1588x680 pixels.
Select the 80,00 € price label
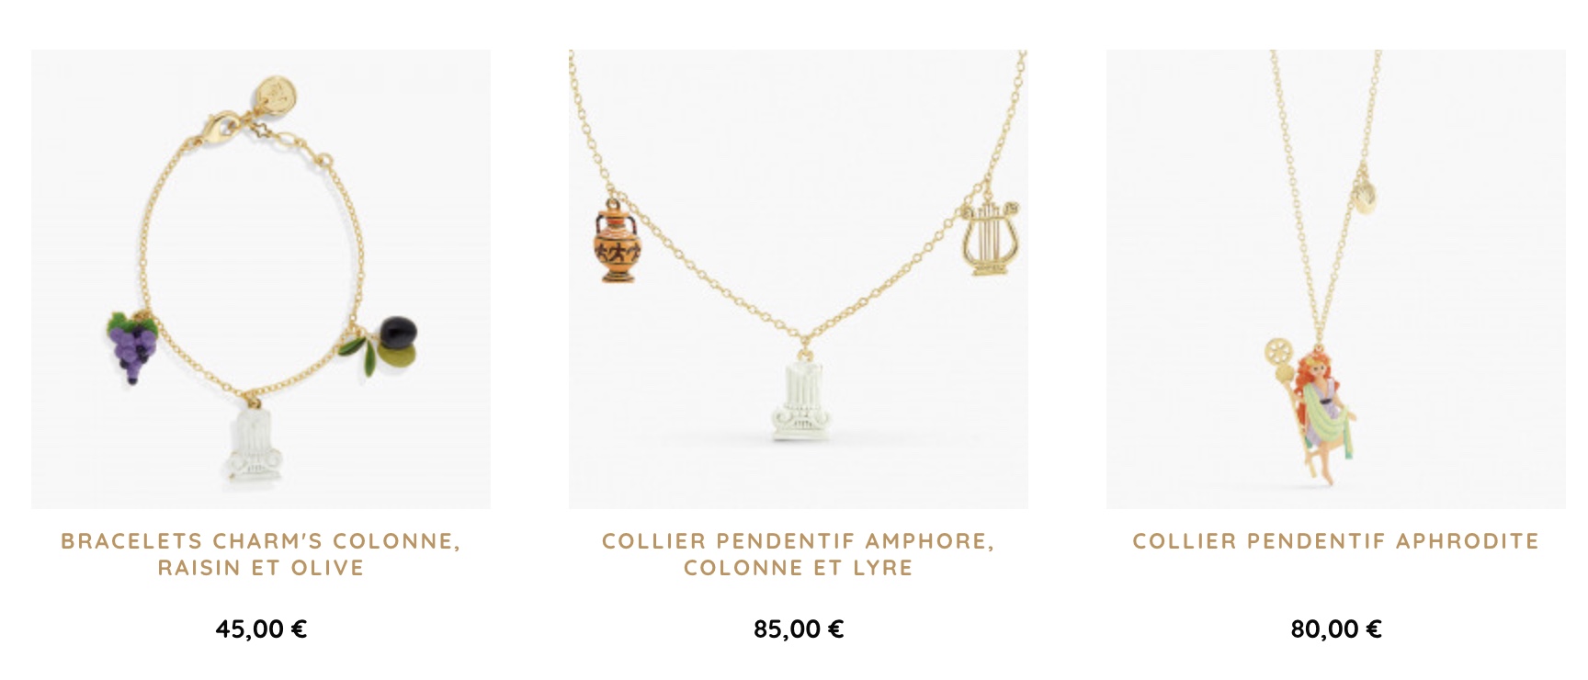click(1336, 629)
